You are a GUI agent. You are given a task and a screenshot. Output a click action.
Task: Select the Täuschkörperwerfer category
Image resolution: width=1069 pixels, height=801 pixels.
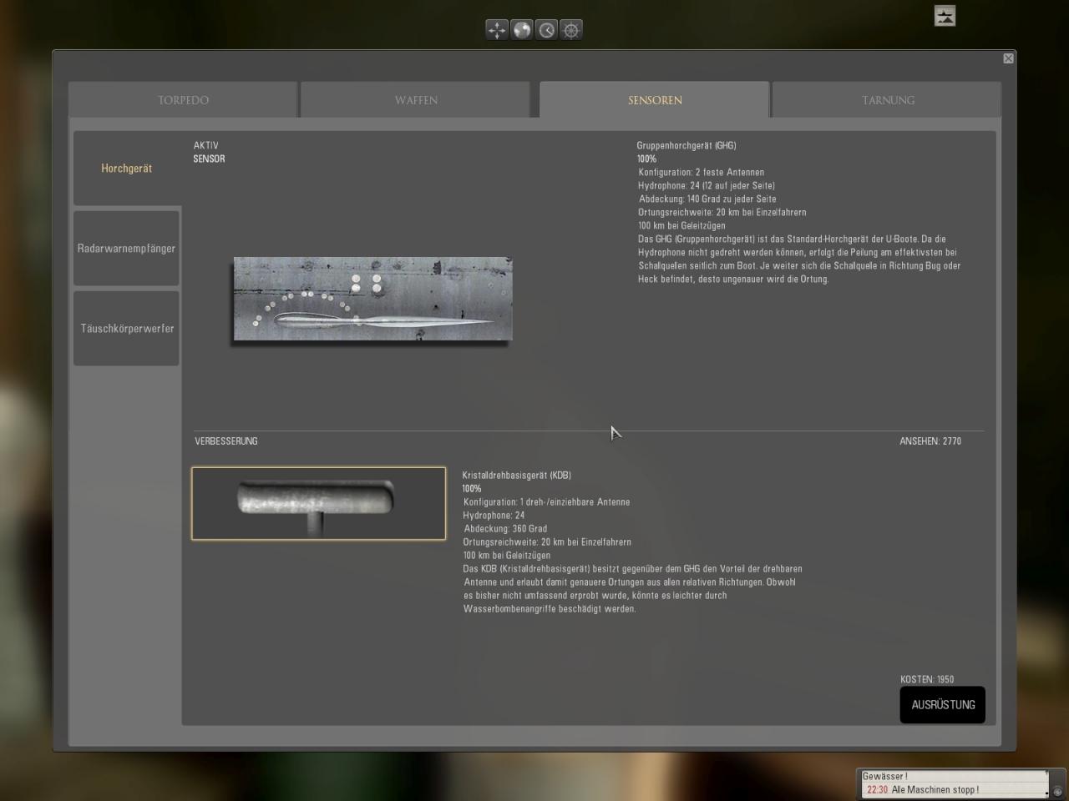(127, 329)
